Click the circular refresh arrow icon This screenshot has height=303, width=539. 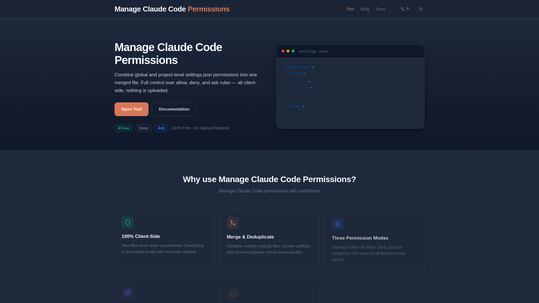[233, 294]
